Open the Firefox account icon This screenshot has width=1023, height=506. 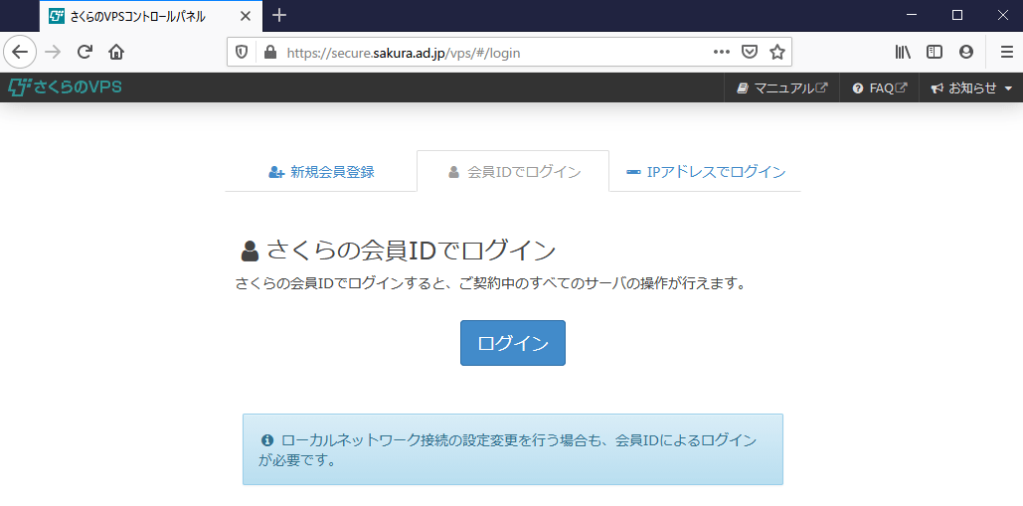pos(966,52)
